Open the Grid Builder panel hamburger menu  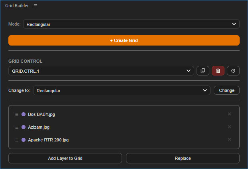[x=35, y=6]
